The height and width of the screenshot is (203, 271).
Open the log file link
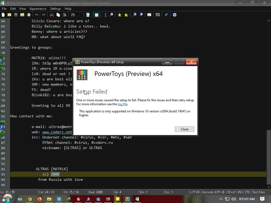(123, 104)
